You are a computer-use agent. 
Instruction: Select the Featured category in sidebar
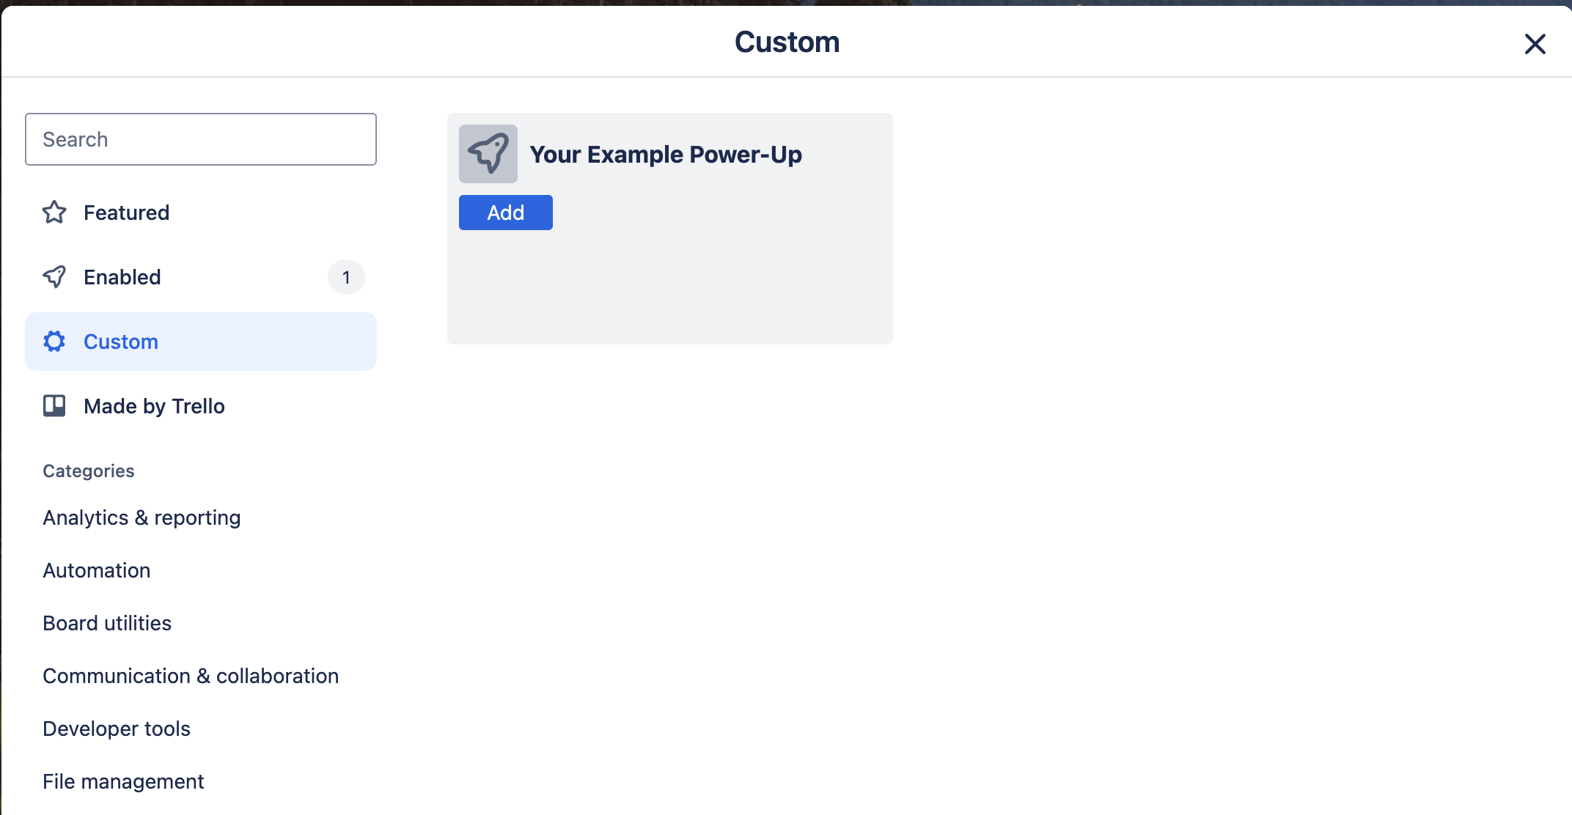click(126, 212)
